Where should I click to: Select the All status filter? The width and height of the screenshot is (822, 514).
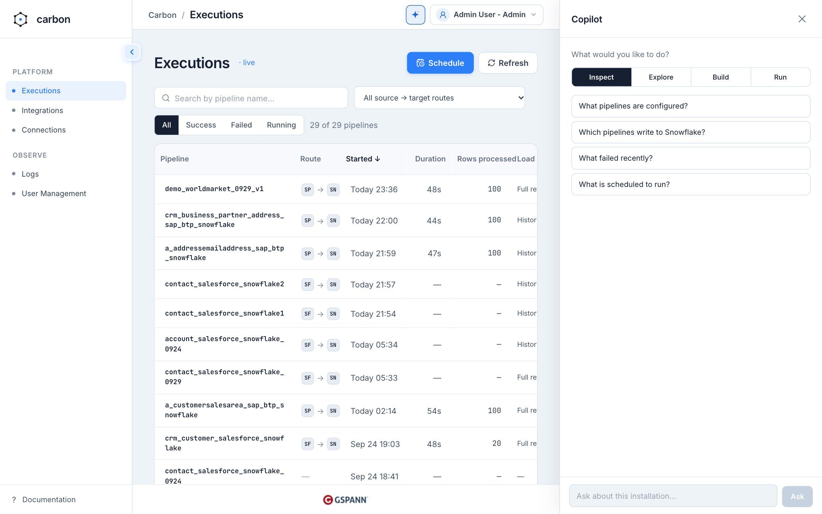coord(167,125)
